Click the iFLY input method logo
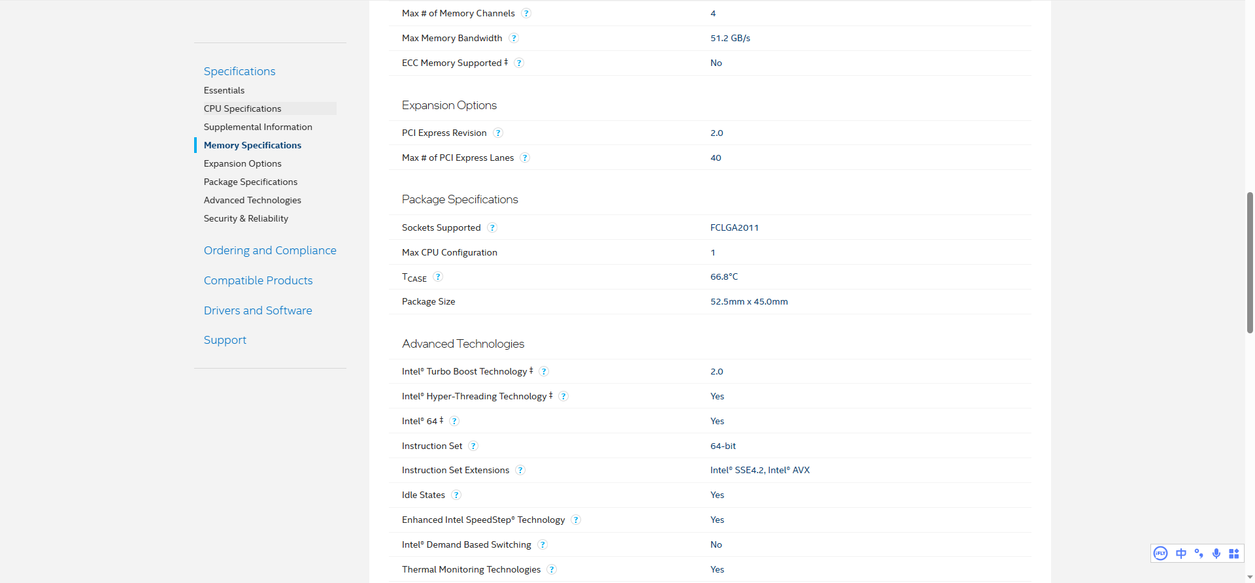Image resolution: width=1255 pixels, height=583 pixels. (1160, 554)
